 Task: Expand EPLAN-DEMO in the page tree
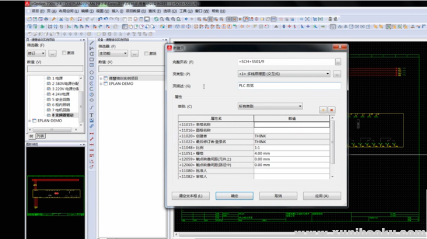point(30,120)
